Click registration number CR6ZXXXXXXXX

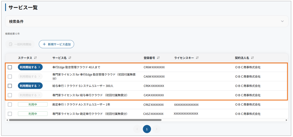point(154,104)
